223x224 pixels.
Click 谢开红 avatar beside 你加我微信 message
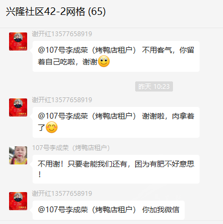click(x=18, y=201)
